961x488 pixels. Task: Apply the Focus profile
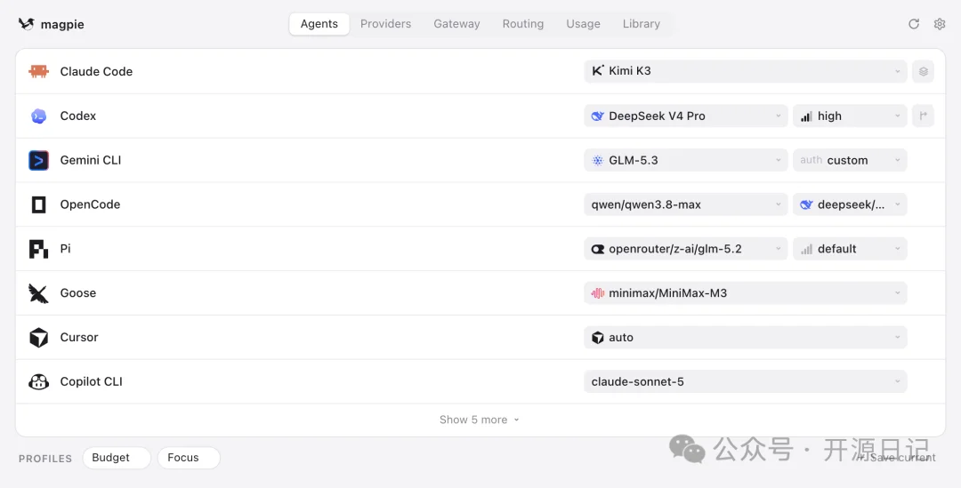189,458
